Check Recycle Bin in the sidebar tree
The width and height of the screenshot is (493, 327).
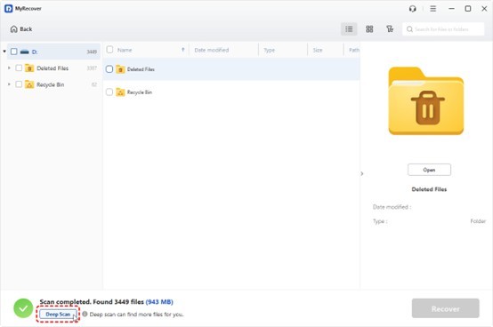point(19,84)
